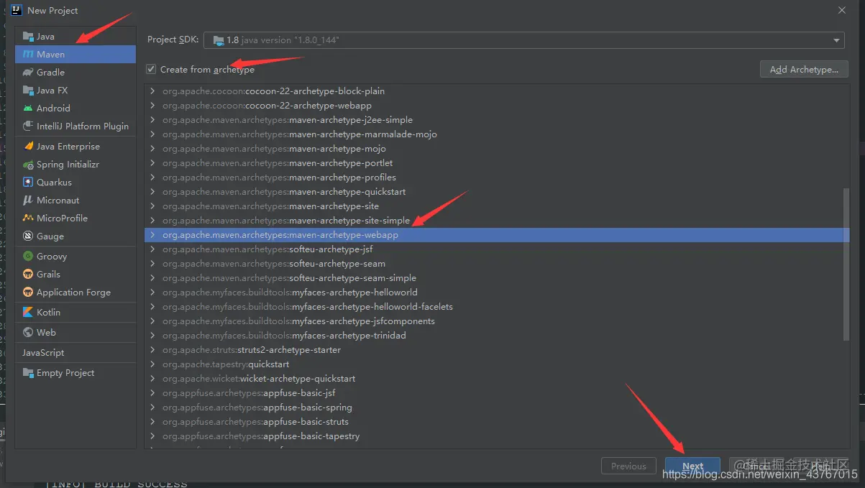The image size is (865, 488).
Task: Select maven-archetype-profiles row
Action: [496, 178]
